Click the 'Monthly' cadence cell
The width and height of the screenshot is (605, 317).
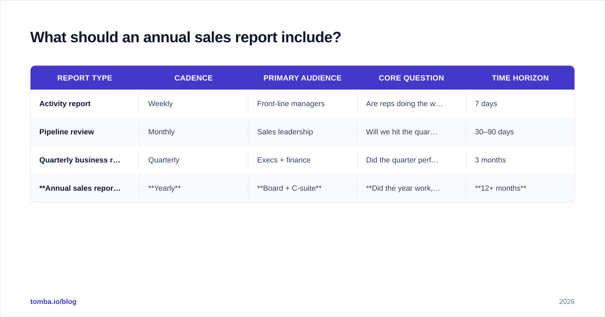(x=194, y=132)
